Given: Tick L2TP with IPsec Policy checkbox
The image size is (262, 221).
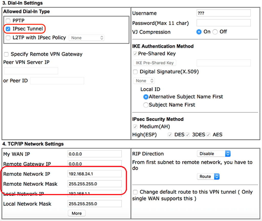Looking at the screenshot, I should (x=8, y=38).
